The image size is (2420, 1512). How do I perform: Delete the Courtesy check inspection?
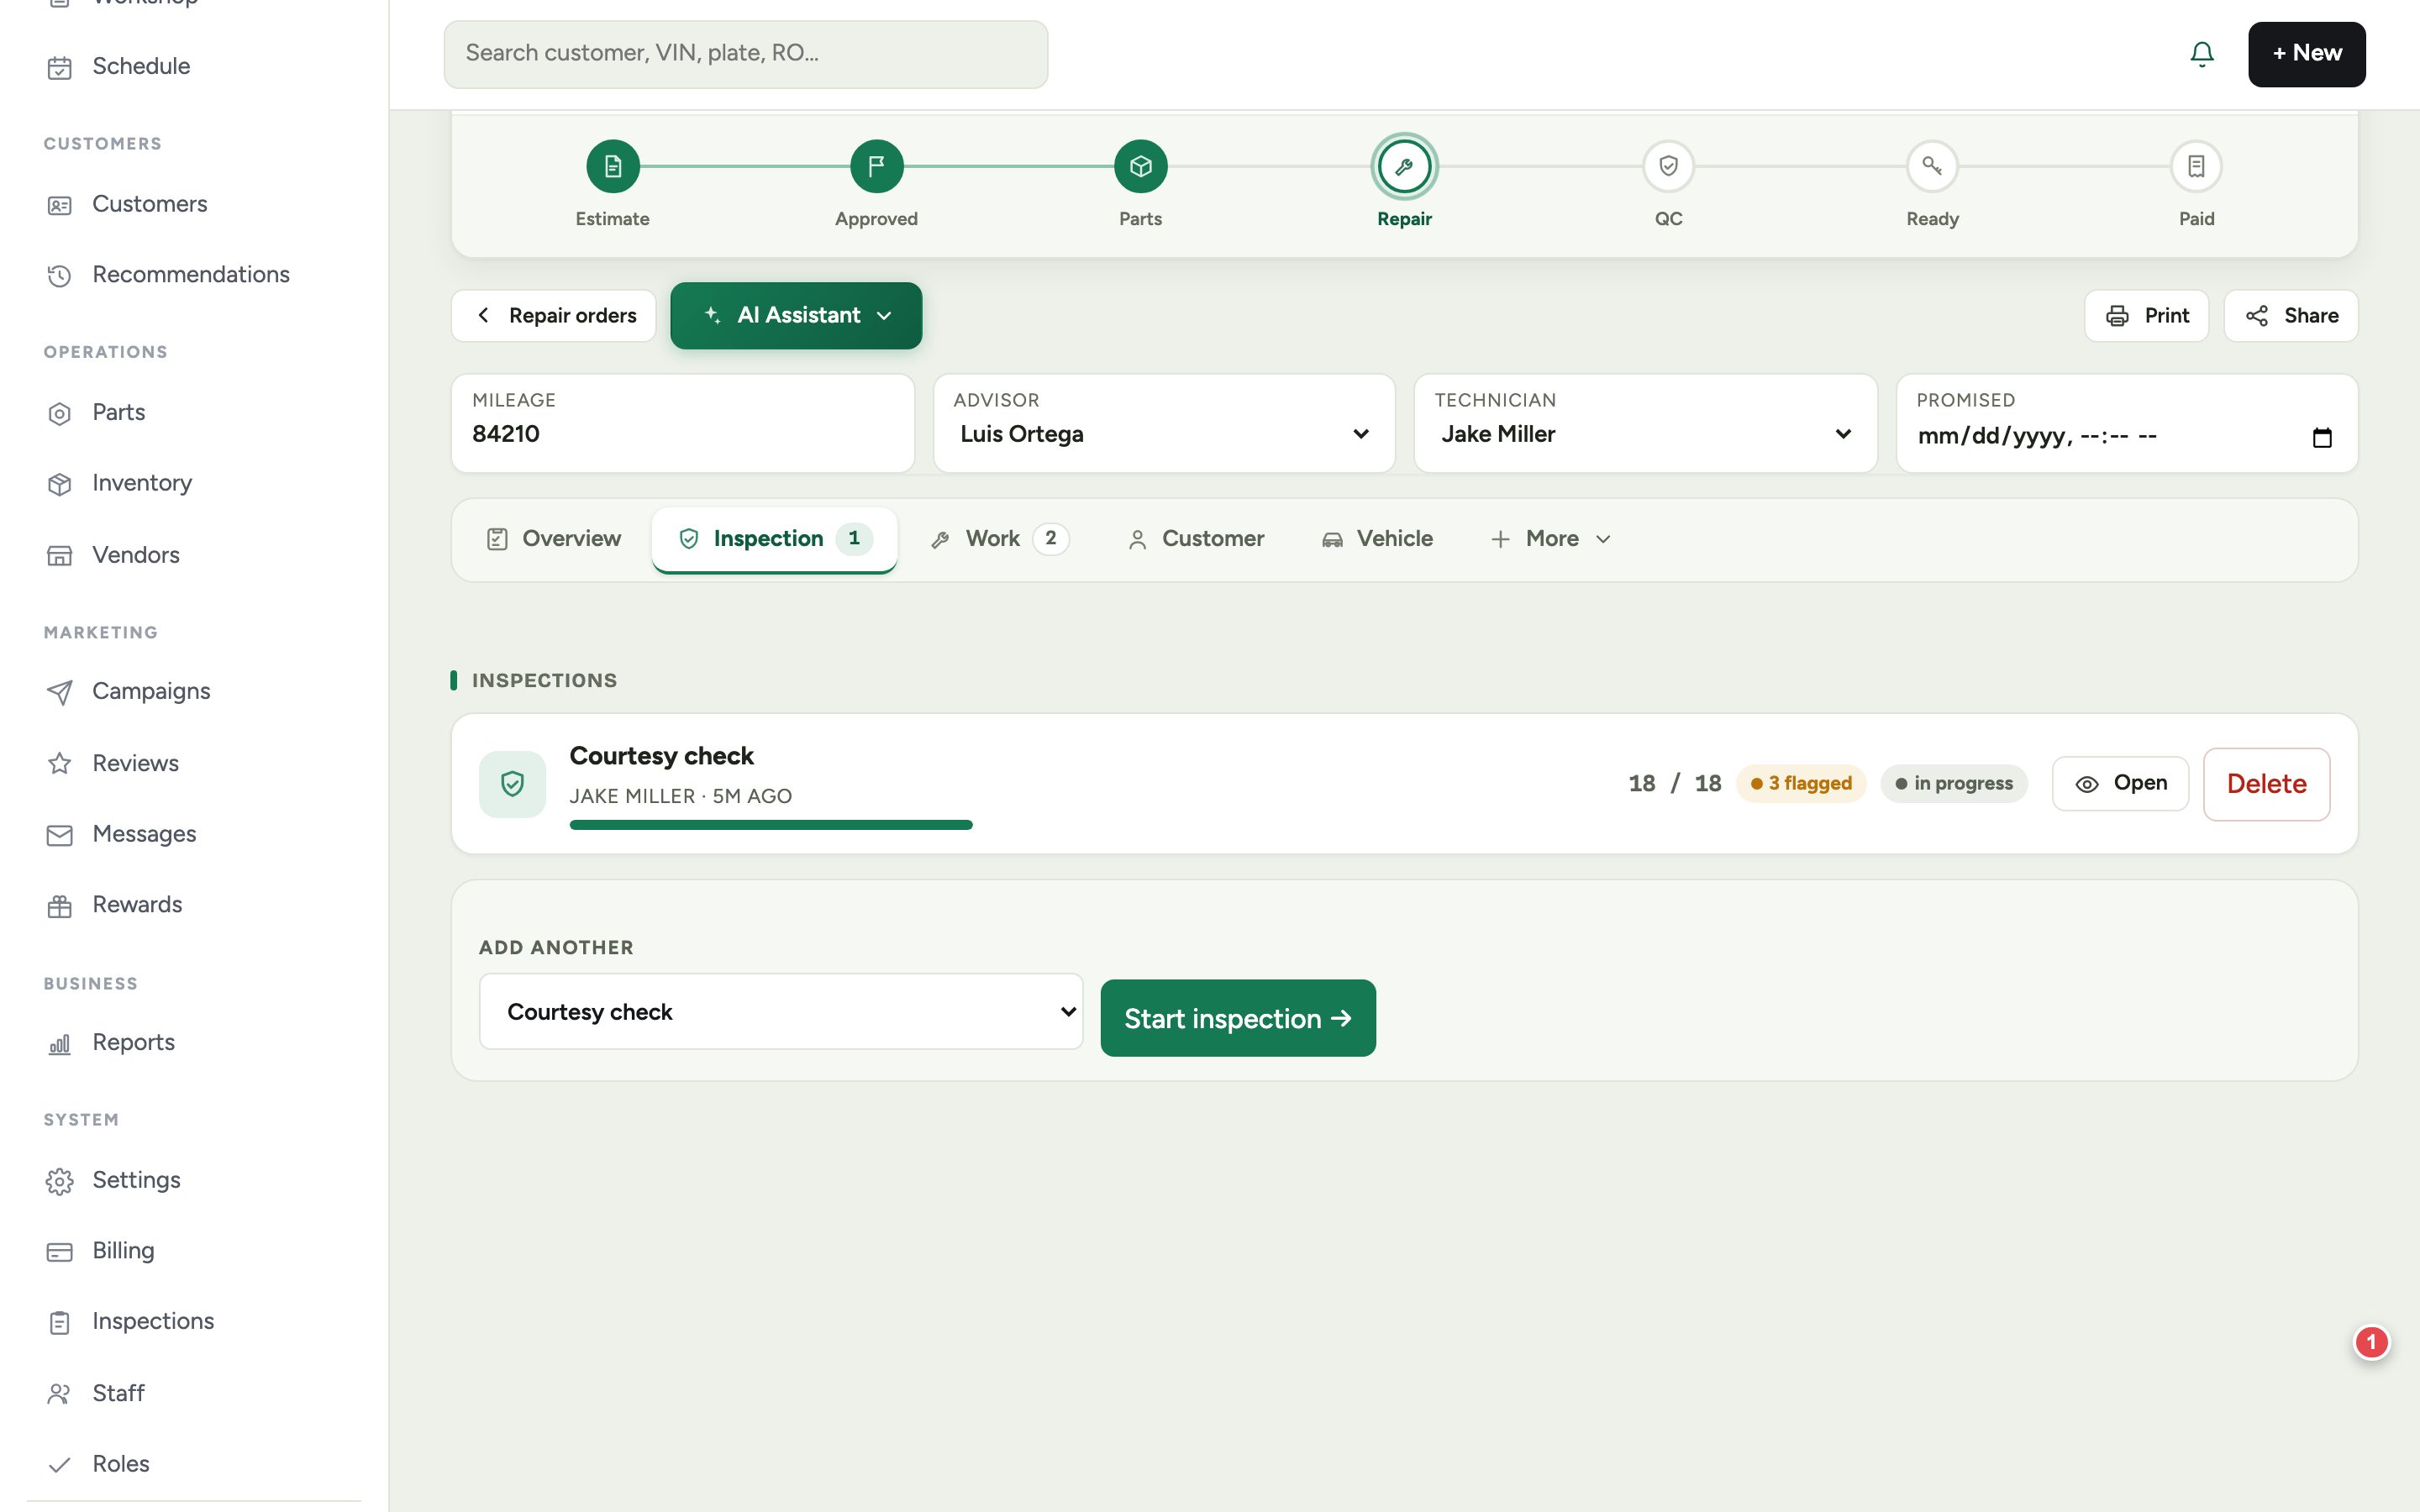2266,784
